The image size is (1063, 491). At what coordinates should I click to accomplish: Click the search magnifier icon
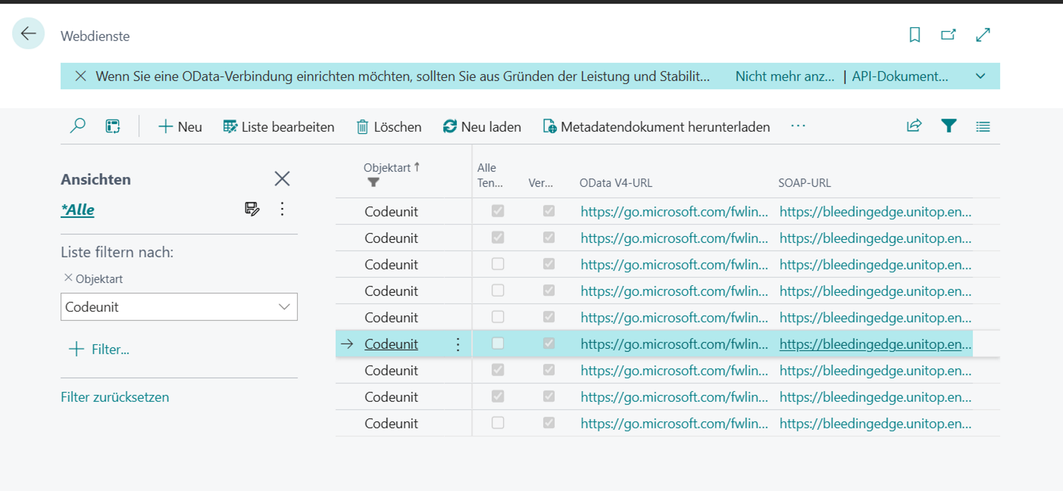pyautogui.click(x=78, y=126)
